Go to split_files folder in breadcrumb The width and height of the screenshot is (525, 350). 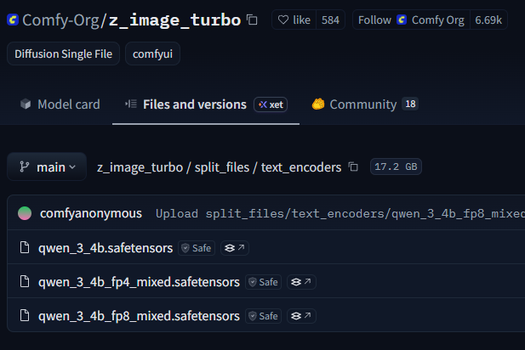coord(222,167)
